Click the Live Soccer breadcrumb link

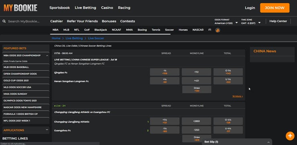click(96, 38)
